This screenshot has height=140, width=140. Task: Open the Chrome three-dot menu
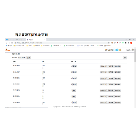coord(134,43)
